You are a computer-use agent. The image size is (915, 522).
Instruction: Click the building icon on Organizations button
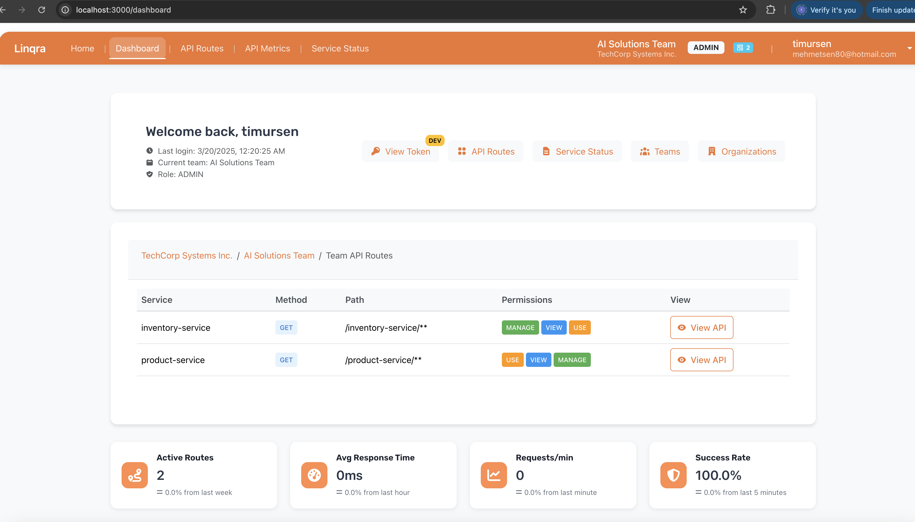(x=712, y=151)
